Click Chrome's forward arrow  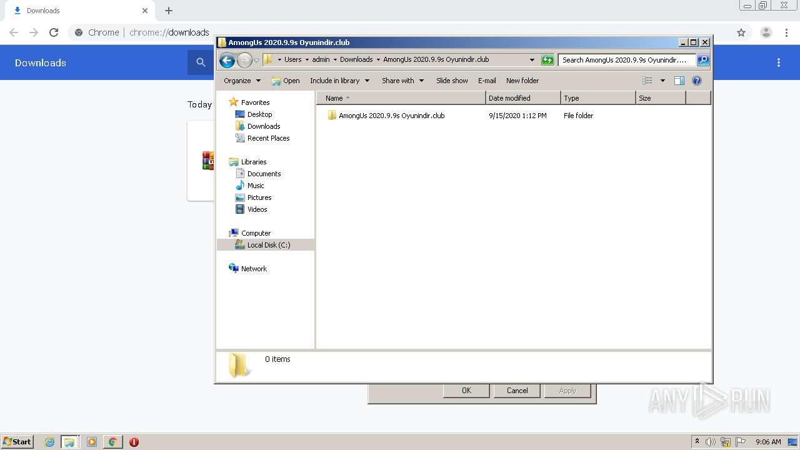[34, 32]
